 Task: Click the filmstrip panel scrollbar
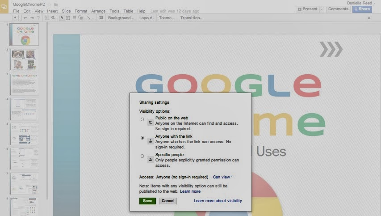point(47,110)
